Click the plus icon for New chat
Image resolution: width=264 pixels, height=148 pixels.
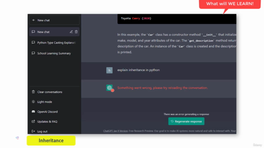[x=33, y=20]
